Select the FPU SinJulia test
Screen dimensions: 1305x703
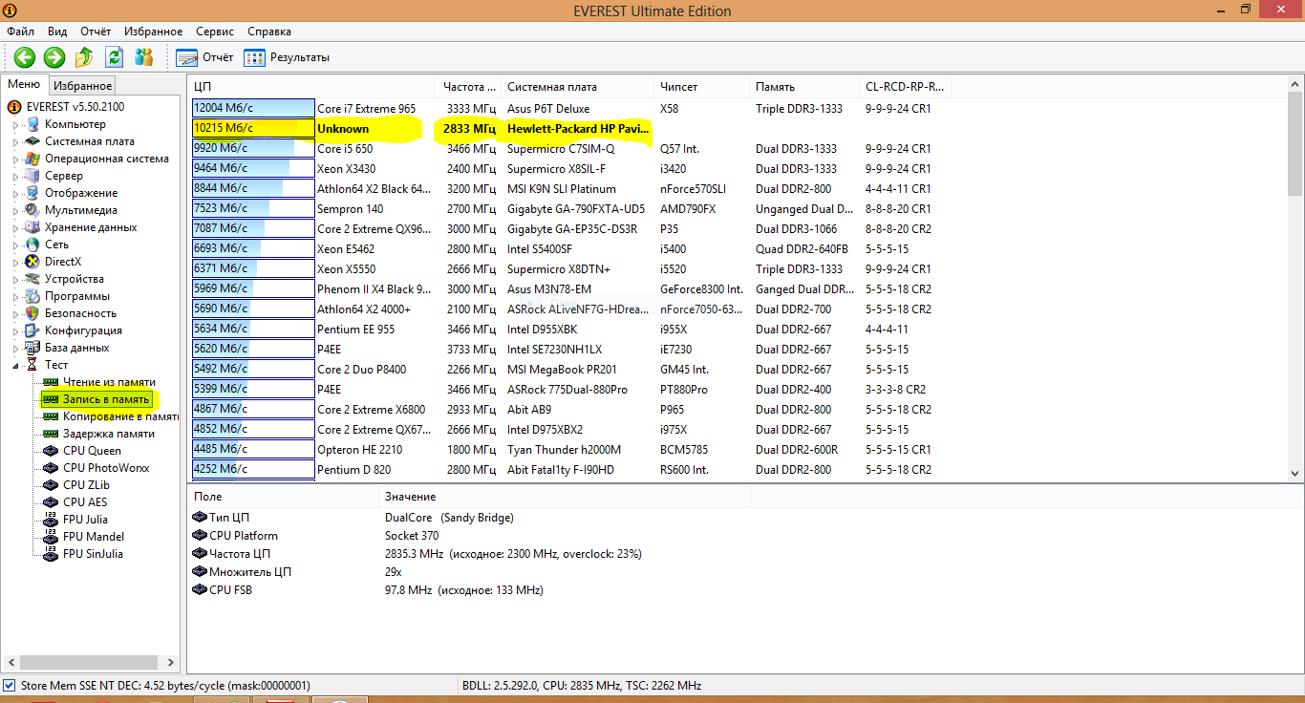(93, 554)
